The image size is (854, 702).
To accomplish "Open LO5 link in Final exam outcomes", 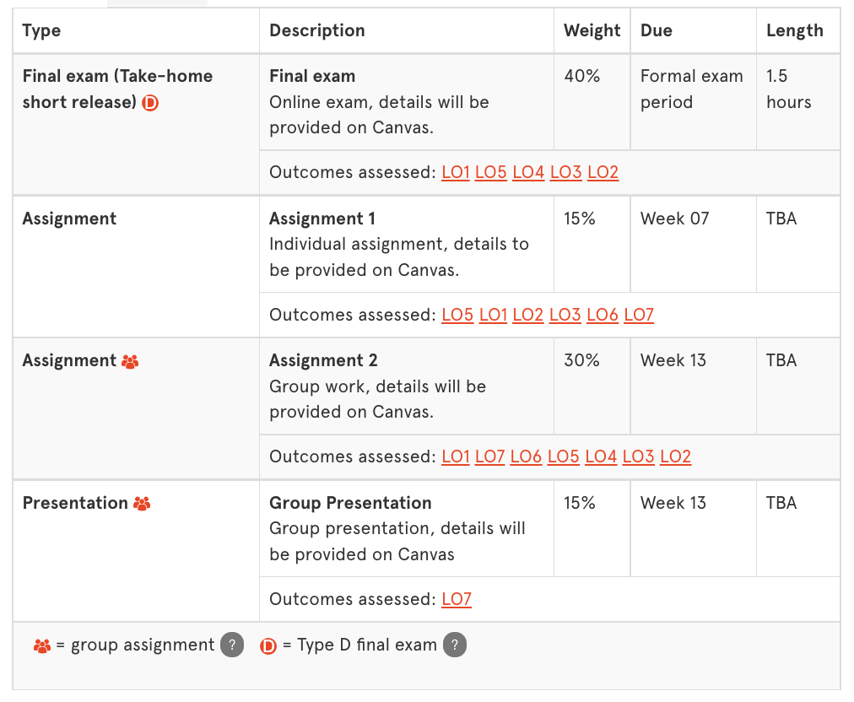I will coord(490,172).
